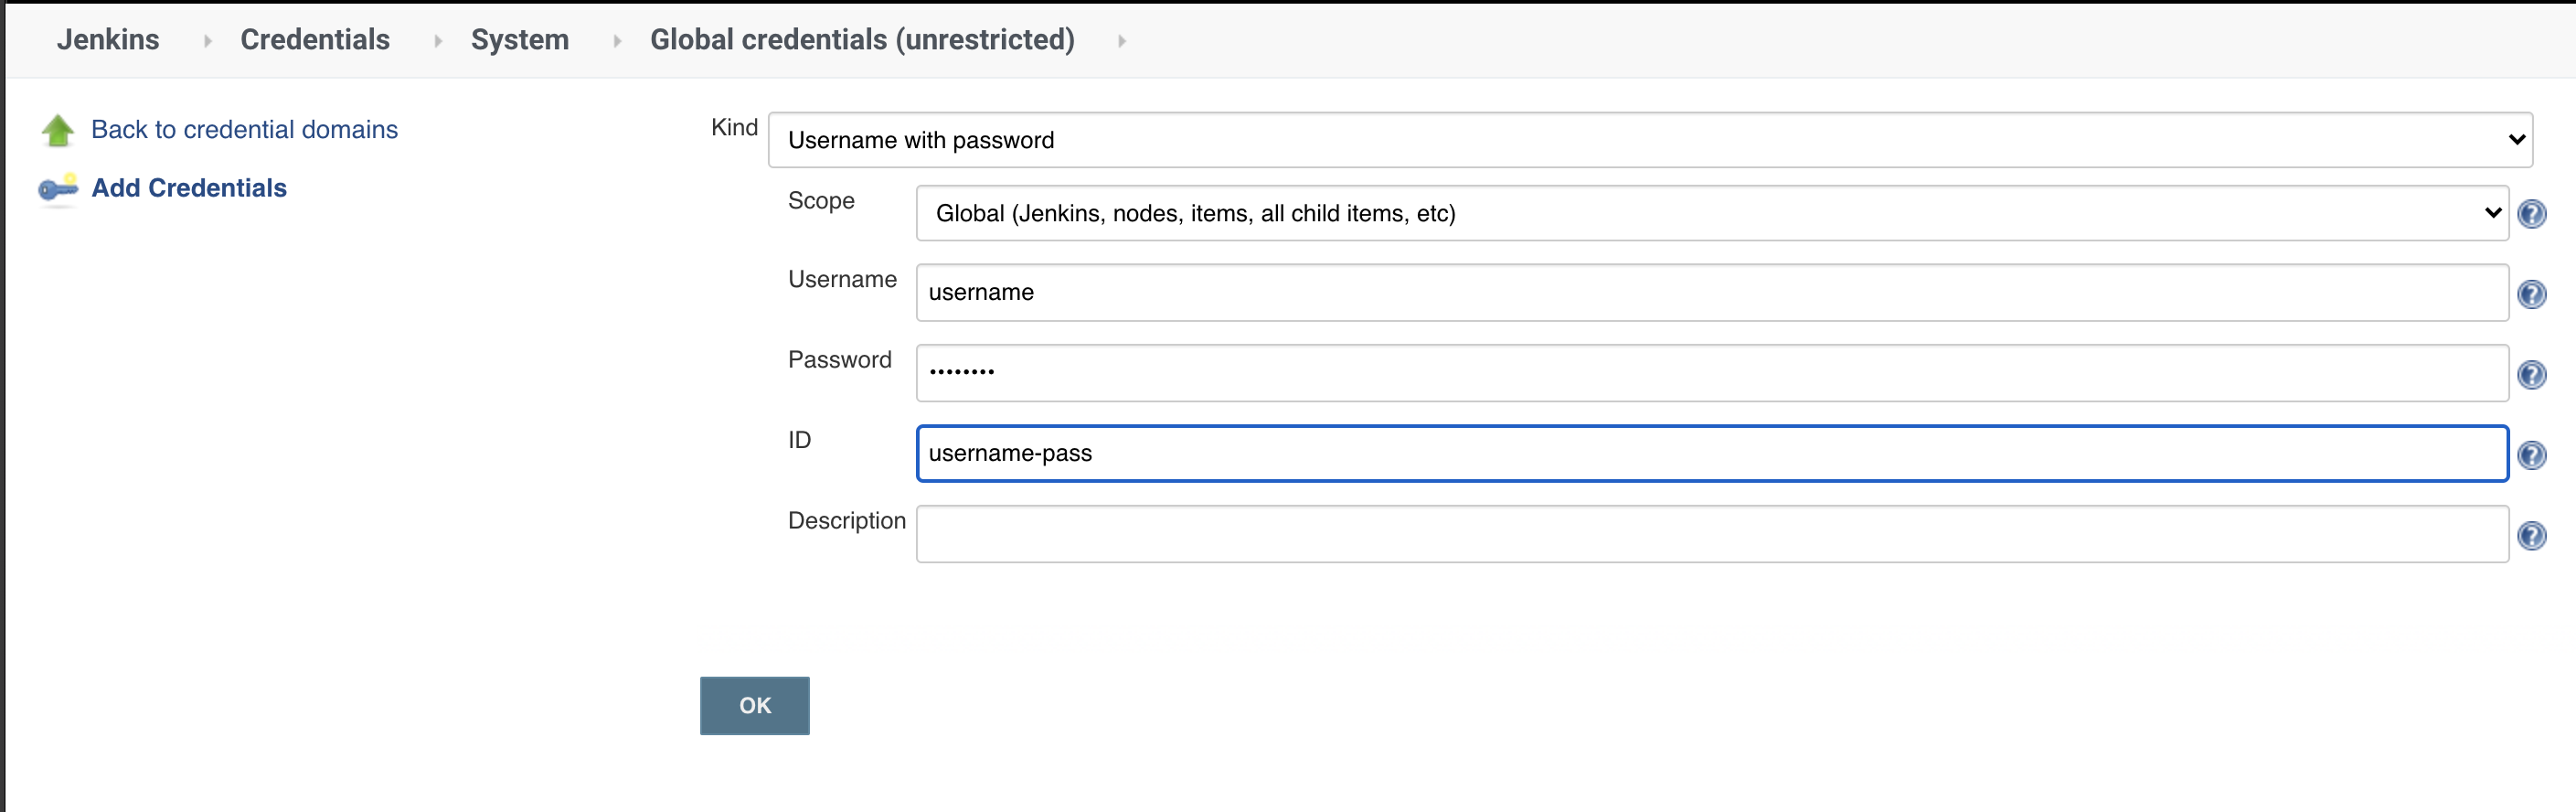Expand the Global credentials breadcrumb arrow
Image resolution: width=2576 pixels, height=812 pixels.
[x=1122, y=41]
